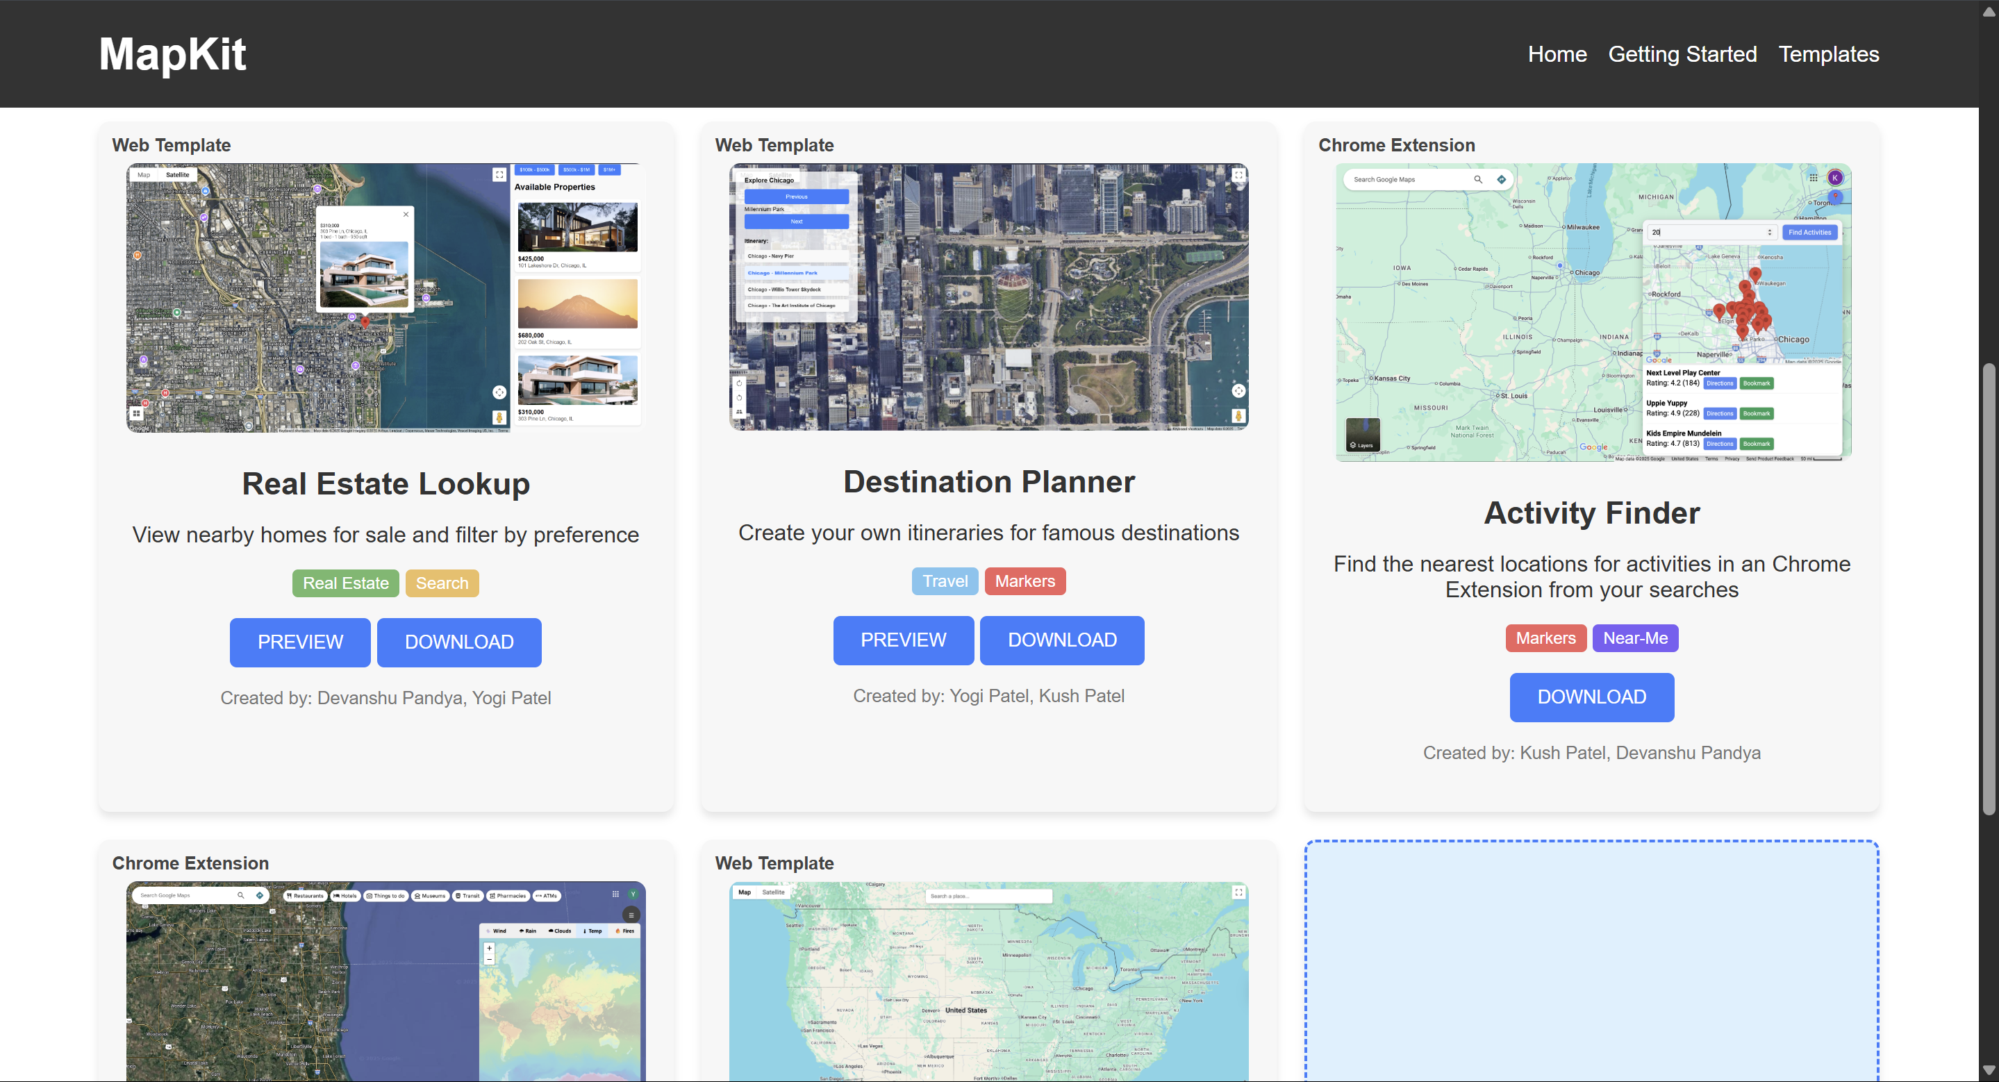Screen dimensions: 1999x1082
Task: Open Destination Planner satellite thumbnail
Action: (988, 297)
